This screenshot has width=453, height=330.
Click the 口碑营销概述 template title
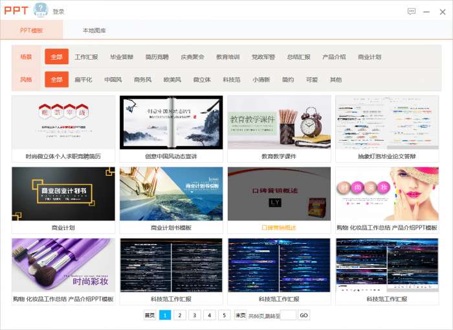[279, 228]
